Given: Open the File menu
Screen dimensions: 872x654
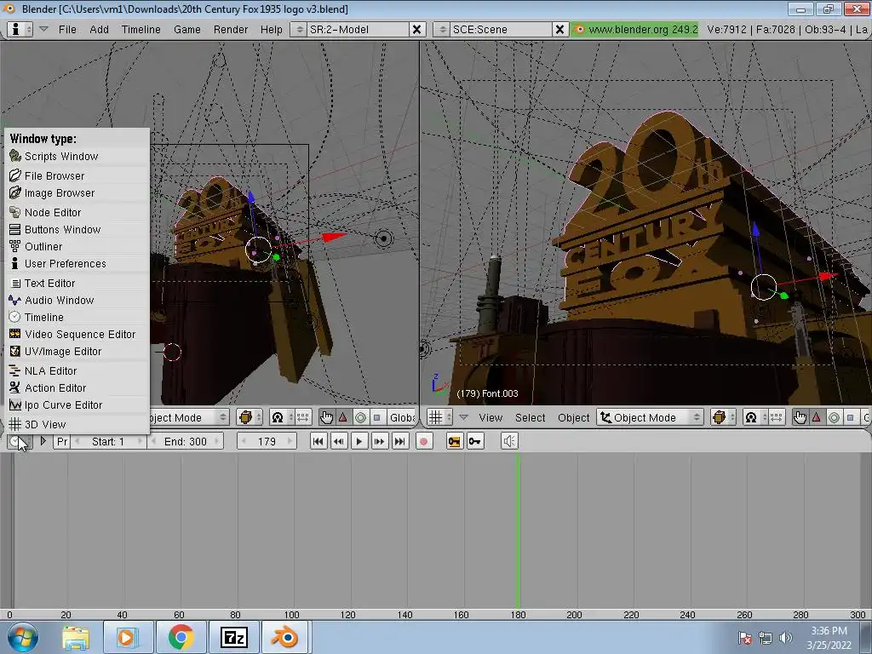Looking at the screenshot, I should (67, 30).
